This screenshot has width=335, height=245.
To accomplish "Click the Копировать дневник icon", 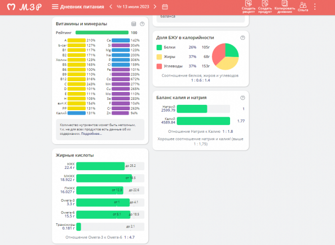I will point(285,7).
